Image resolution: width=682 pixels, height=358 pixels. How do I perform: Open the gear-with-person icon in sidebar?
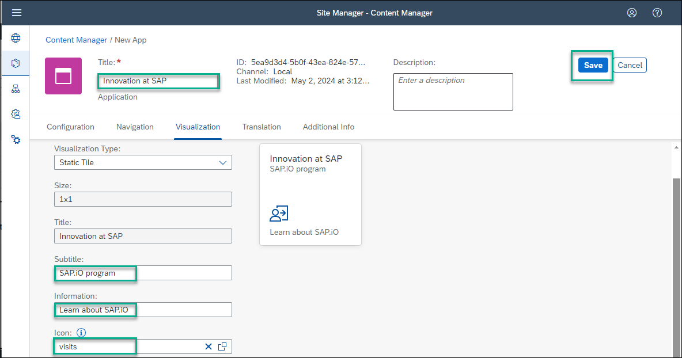pyautogui.click(x=16, y=115)
